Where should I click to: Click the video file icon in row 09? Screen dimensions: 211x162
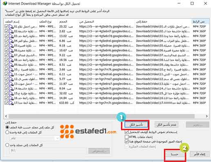coord(11,65)
